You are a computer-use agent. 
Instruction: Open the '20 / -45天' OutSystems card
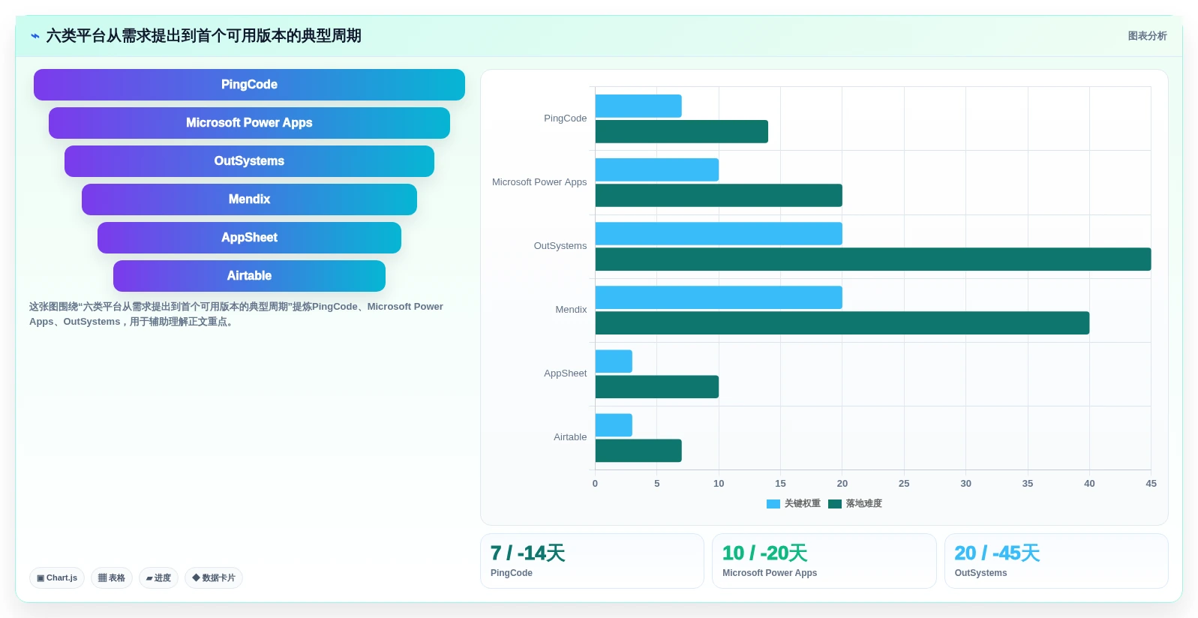tap(1056, 561)
